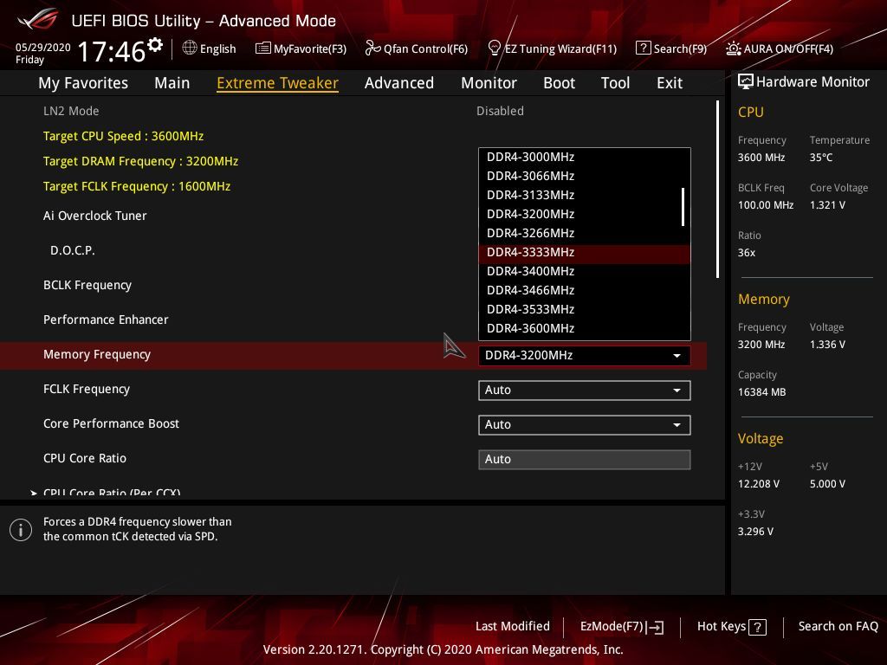Select the Performance Enhancer row
The width and height of the screenshot is (887, 665).
(106, 320)
